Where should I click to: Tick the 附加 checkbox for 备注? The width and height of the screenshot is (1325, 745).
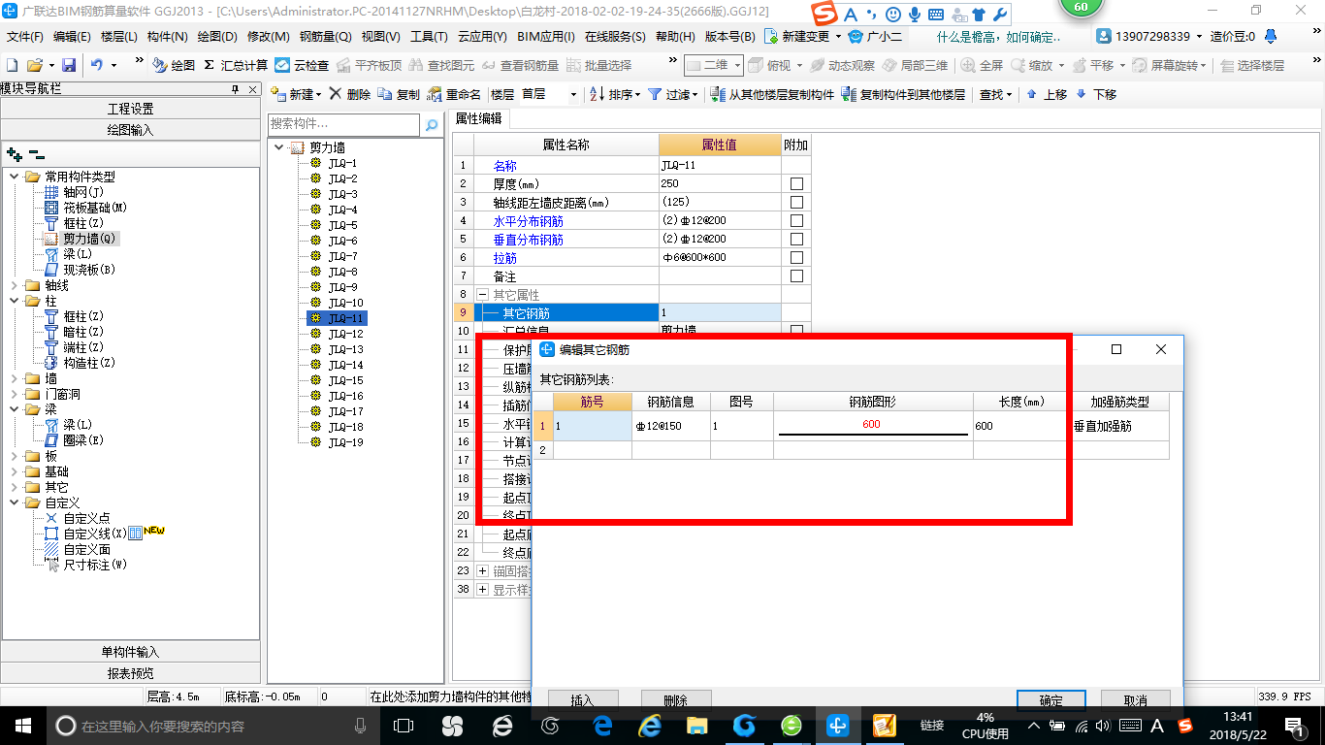click(x=796, y=275)
